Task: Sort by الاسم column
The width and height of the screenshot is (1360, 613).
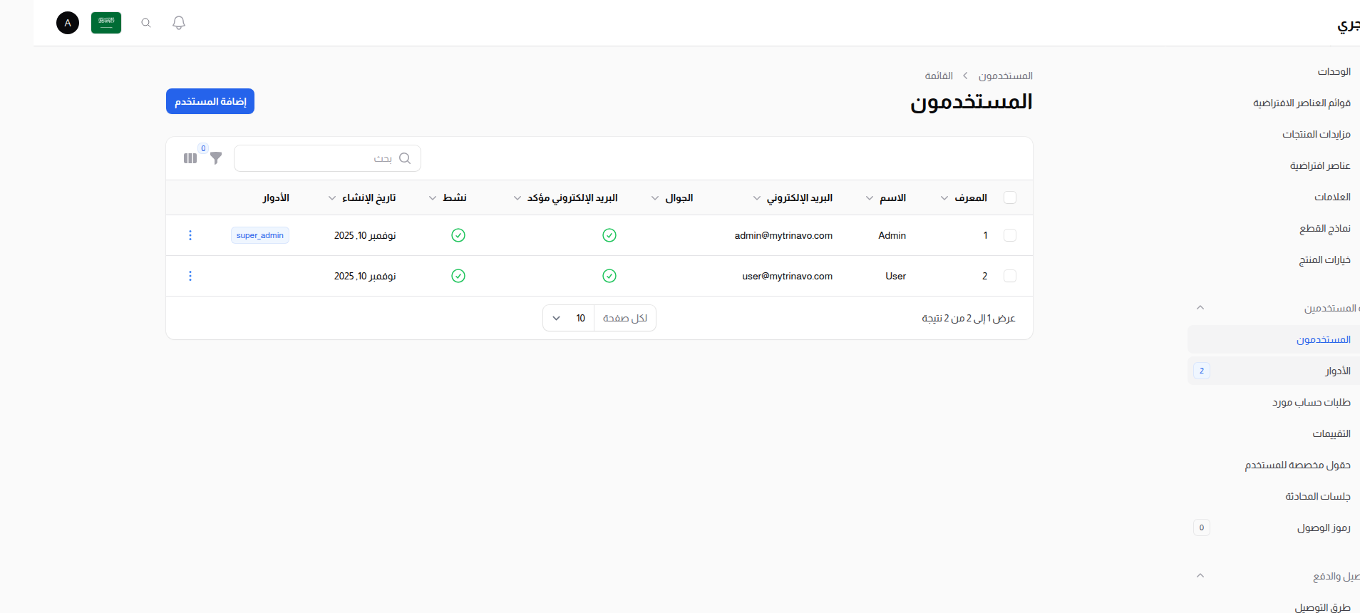Action: (x=886, y=197)
